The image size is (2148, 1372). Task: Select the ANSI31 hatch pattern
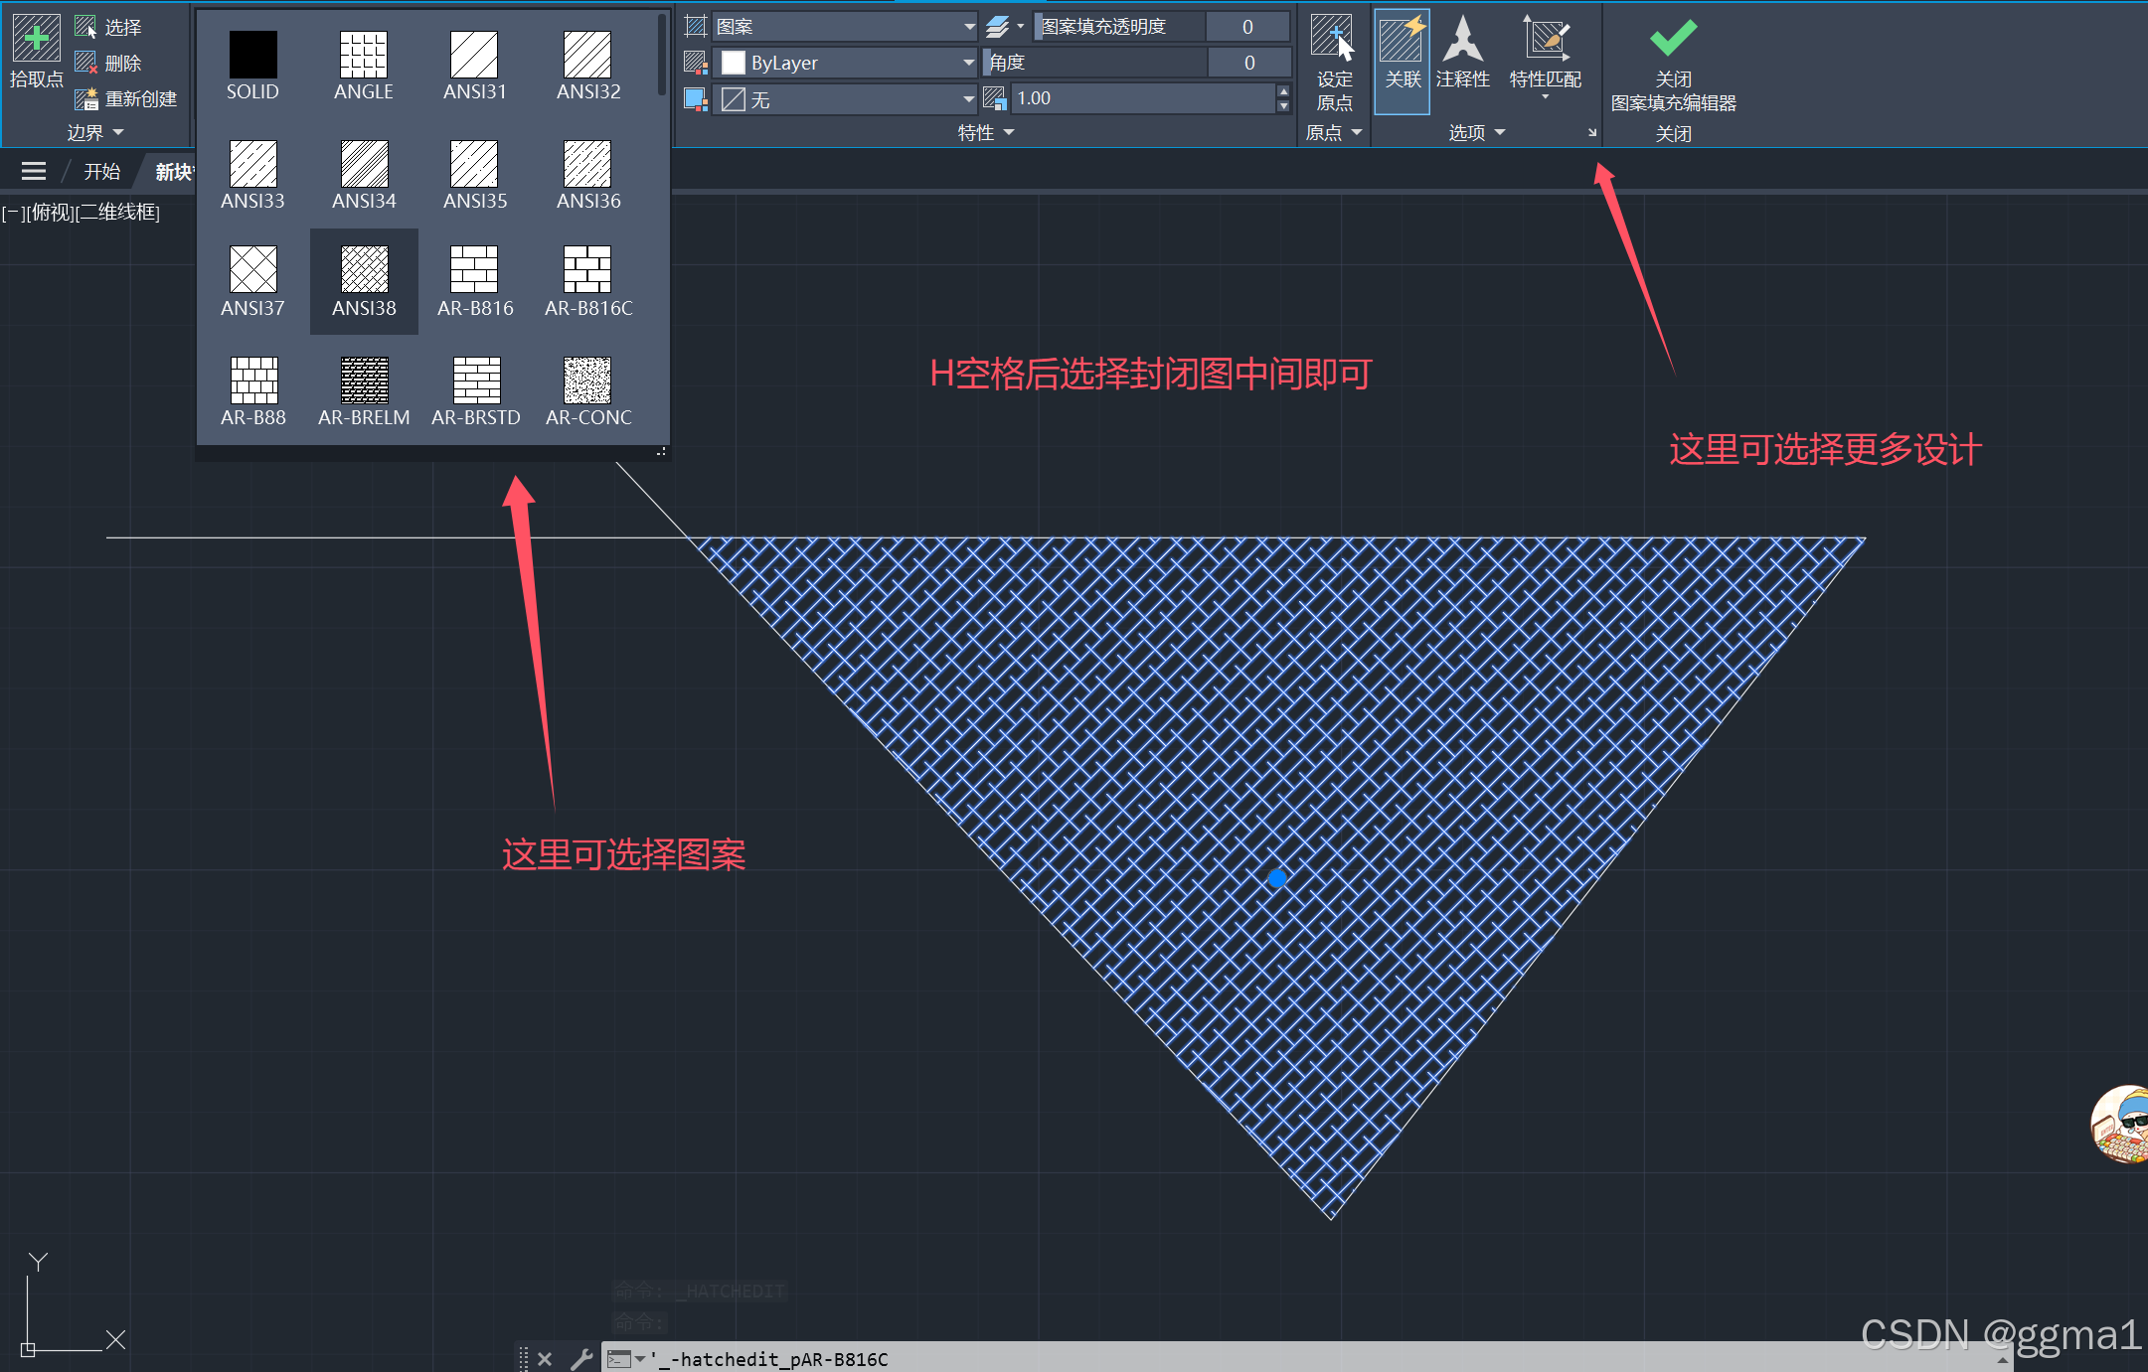tap(474, 56)
